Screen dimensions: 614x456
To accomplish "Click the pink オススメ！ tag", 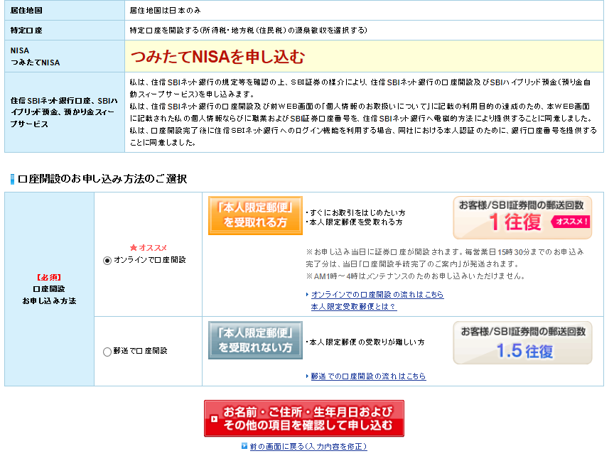I will tap(571, 222).
